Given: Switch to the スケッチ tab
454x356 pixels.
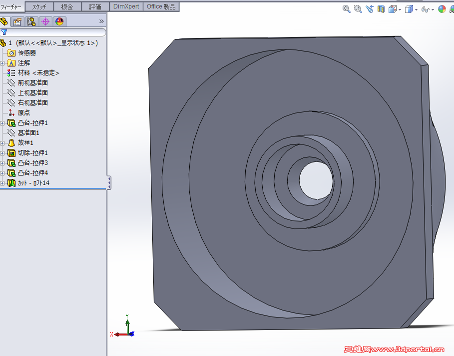Looking at the screenshot, I should 39,6.
